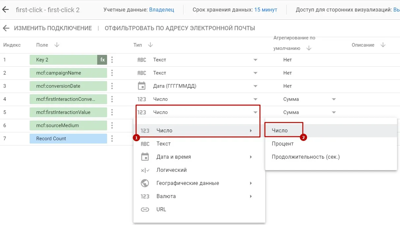Expand Географические данные submenu arrow
The height and width of the screenshot is (225, 400).
(x=251, y=183)
